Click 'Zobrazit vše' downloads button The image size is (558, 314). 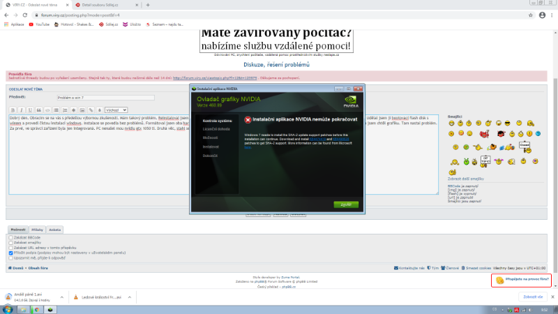point(533,297)
